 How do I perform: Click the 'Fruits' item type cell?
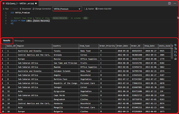[x=89, y=63]
